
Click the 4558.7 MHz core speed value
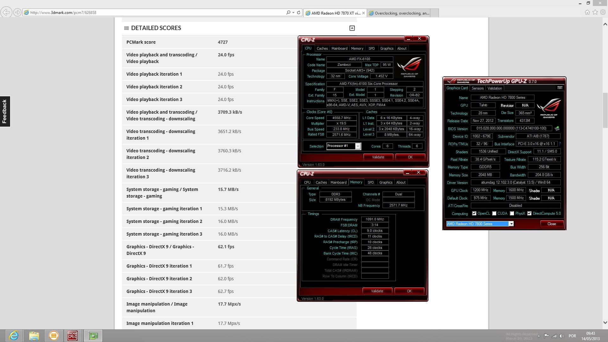[x=341, y=118]
